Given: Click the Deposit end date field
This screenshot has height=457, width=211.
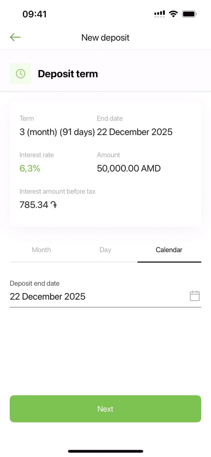Looking at the screenshot, I should click(98, 296).
